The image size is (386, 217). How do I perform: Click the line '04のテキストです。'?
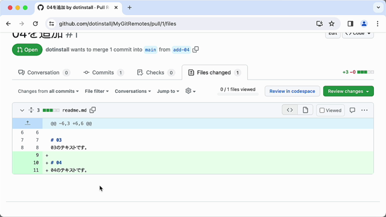click(x=69, y=170)
